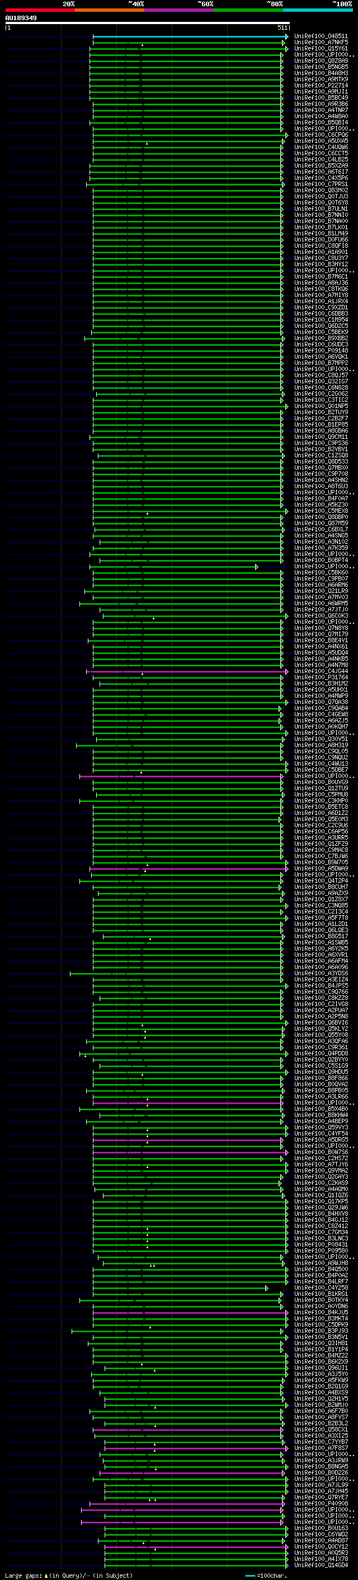Pick UniRef100_A6T6I7 from the list
358x1580 pixels.
coord(321,172)
